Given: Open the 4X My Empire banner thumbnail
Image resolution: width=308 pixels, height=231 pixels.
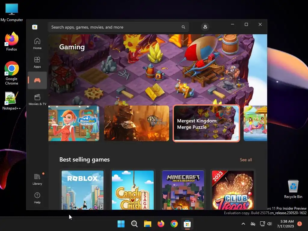Looking at the screenshot, I should tap(137, 123).
